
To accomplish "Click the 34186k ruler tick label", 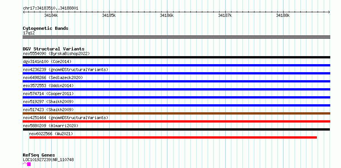I will point(167,15).
